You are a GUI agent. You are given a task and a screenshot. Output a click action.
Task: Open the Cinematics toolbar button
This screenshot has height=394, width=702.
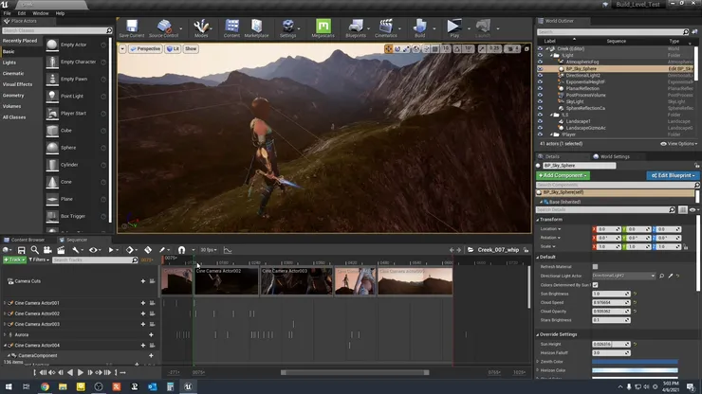385,28
